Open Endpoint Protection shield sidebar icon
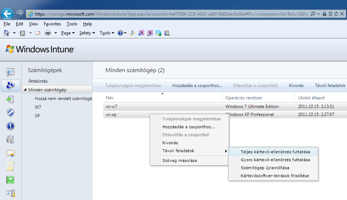This screenshot has width=347, height=200. [x=11, y=113]
